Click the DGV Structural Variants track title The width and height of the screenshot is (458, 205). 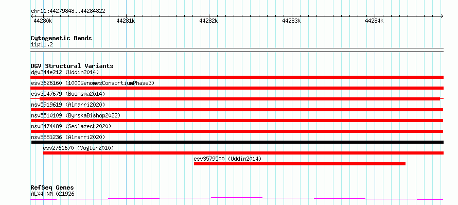point(72,66)
